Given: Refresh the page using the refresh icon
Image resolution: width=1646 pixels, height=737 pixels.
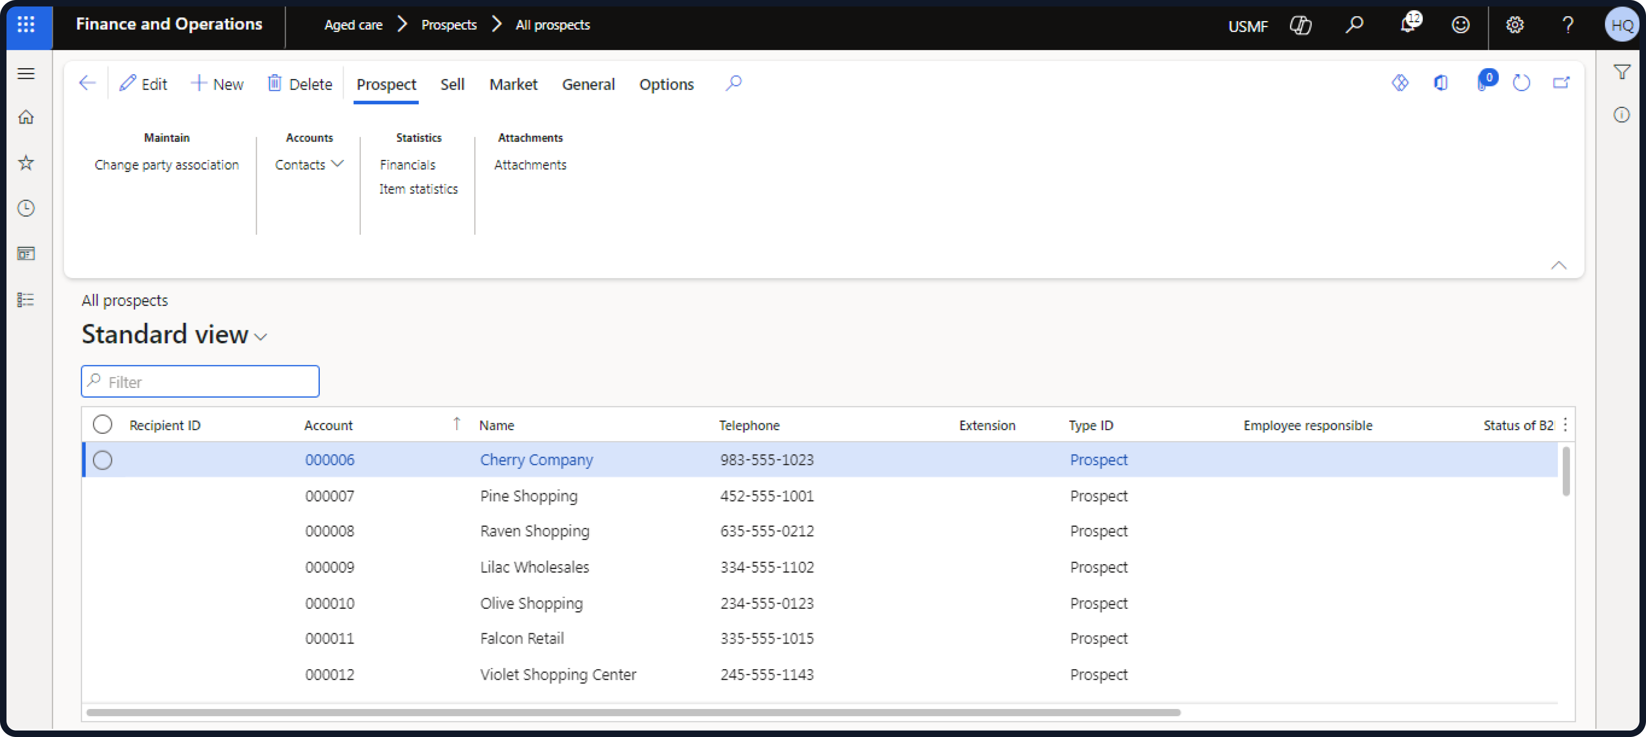Looking at the screenshot, I should click(1521, 83).
